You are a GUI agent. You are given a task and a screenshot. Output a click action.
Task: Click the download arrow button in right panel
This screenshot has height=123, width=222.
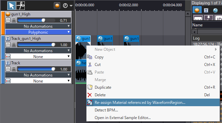pos(208,18)
